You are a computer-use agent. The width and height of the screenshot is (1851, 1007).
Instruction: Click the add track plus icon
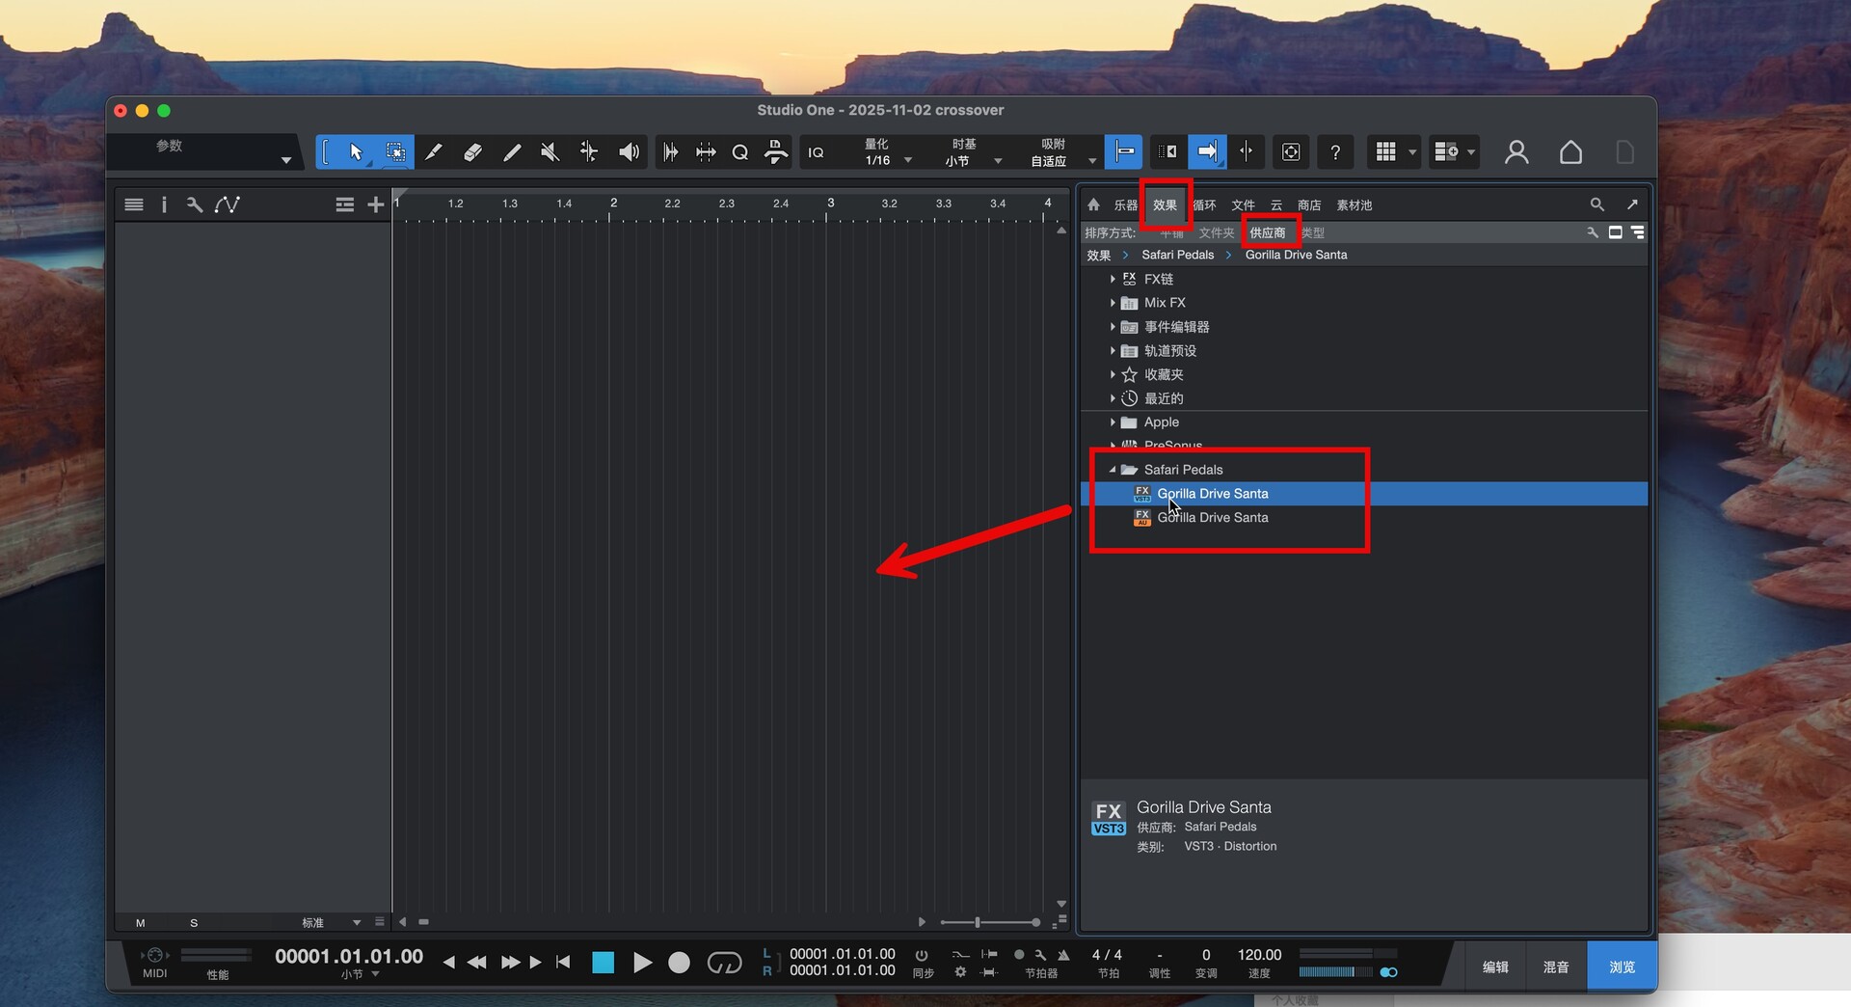pyautogui.click(x=375, y=204)
